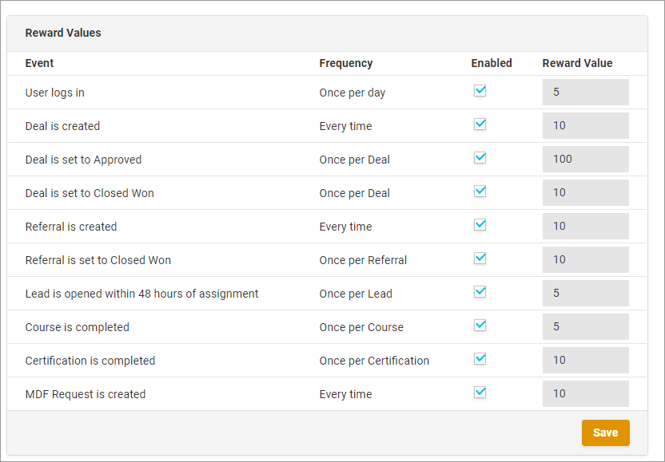The height and width of the screenshot is (462, 665).
Task: Click the 'User logs in' event text
Action: 54,93
